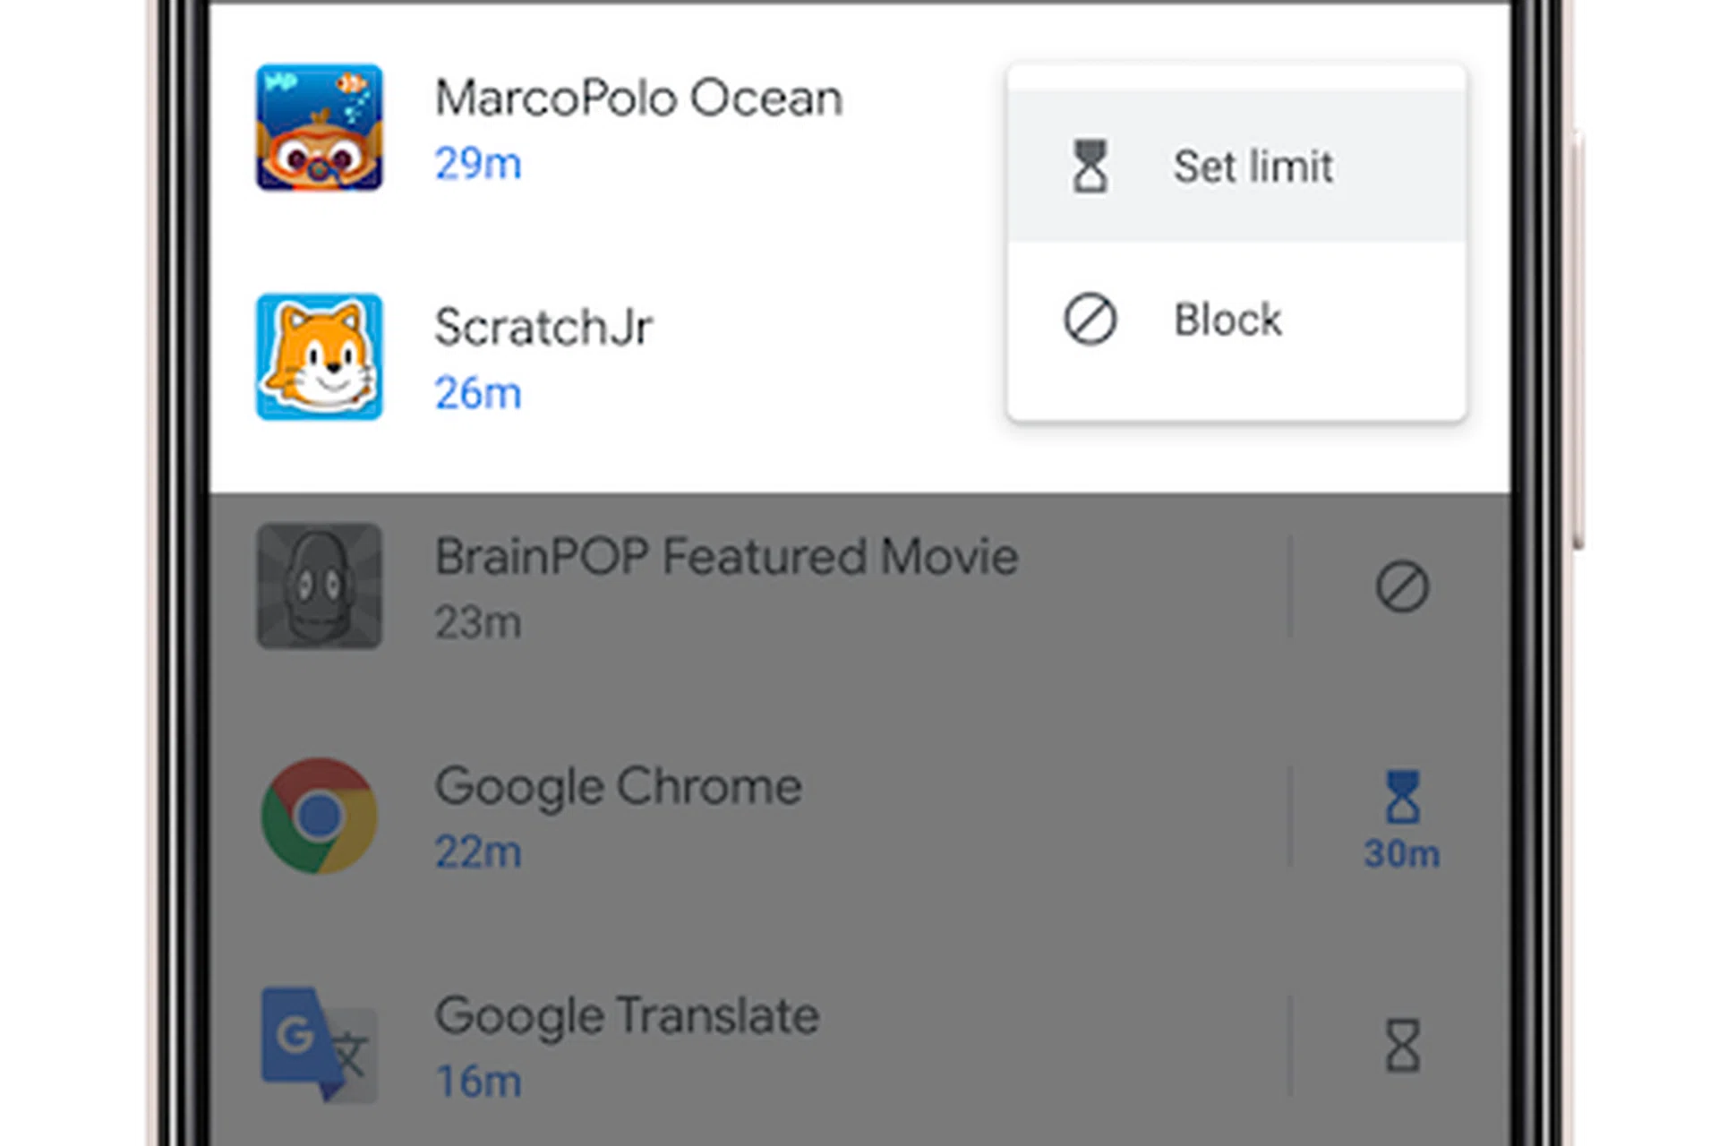Open ScratchJr app details

543,327
